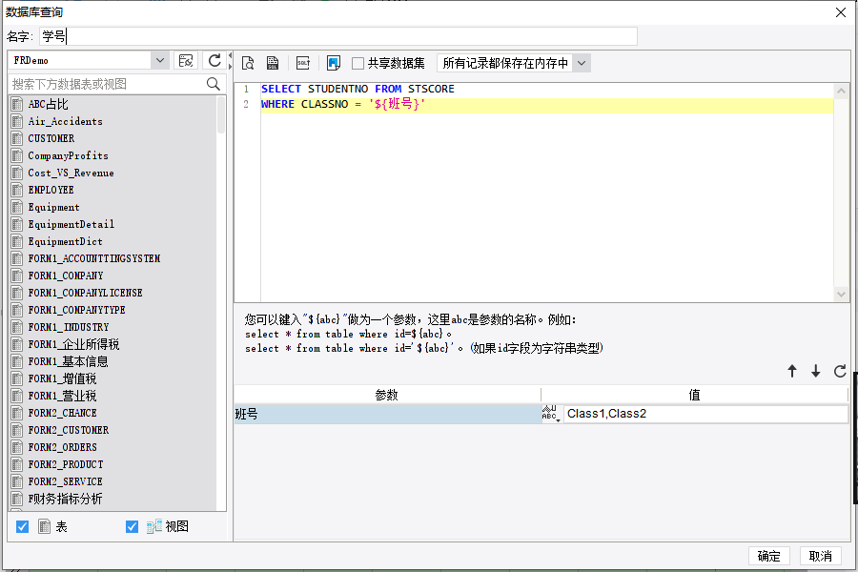This screenshot has width=858, height=572.
Task: Select FORM1_COMPANYTYPE table
Action: click(x=76, y=310)
